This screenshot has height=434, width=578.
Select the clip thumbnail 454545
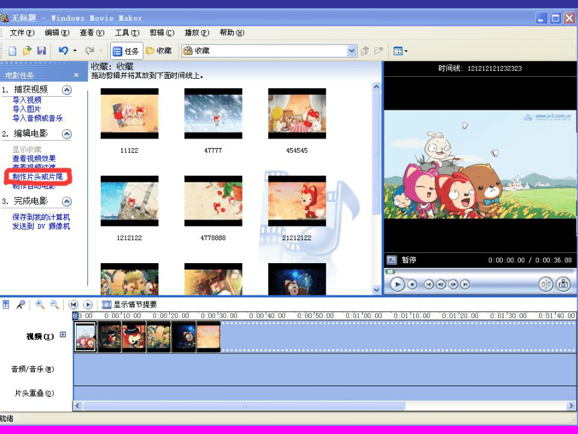297,114
